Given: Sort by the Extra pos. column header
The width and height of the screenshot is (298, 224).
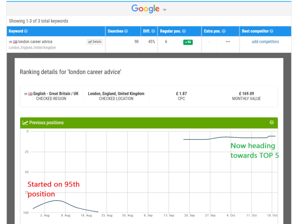Looking at the screenshot, I should click(x=212, y=31).
